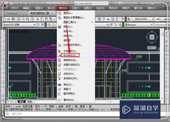The image size is (170, 122).
Task: Open the 标注(N) menu
Action: point(100,8)
